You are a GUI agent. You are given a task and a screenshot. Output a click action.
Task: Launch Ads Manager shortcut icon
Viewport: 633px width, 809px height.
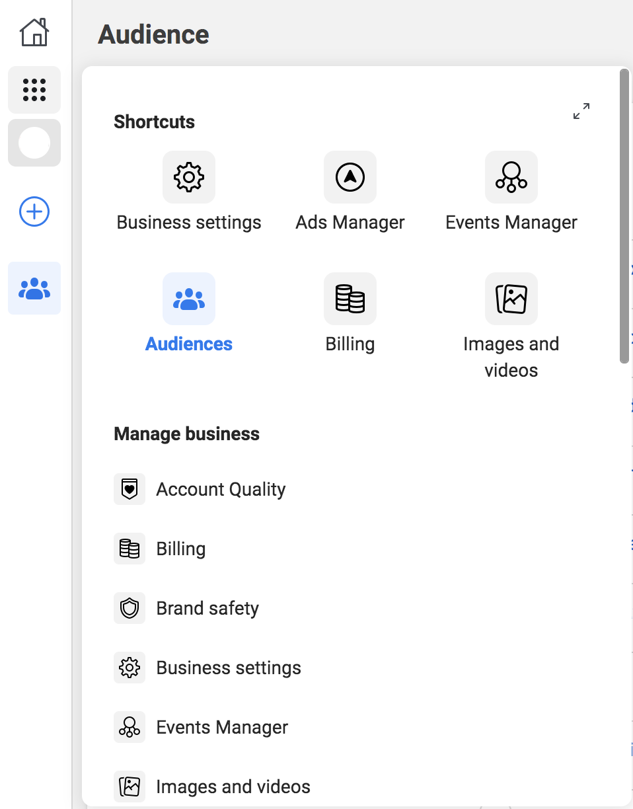pos(350,177)
